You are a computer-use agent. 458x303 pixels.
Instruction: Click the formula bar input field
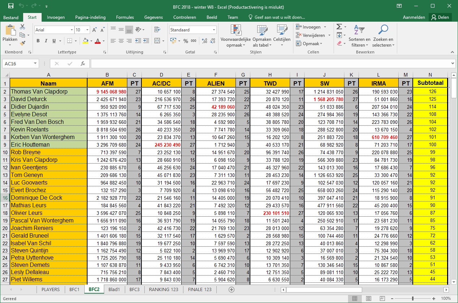click(271, 64)
